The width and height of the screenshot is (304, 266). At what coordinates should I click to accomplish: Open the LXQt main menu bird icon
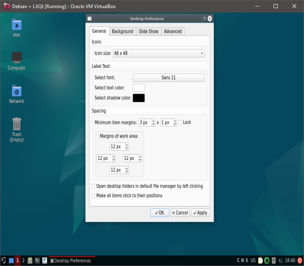coord(4,260)
